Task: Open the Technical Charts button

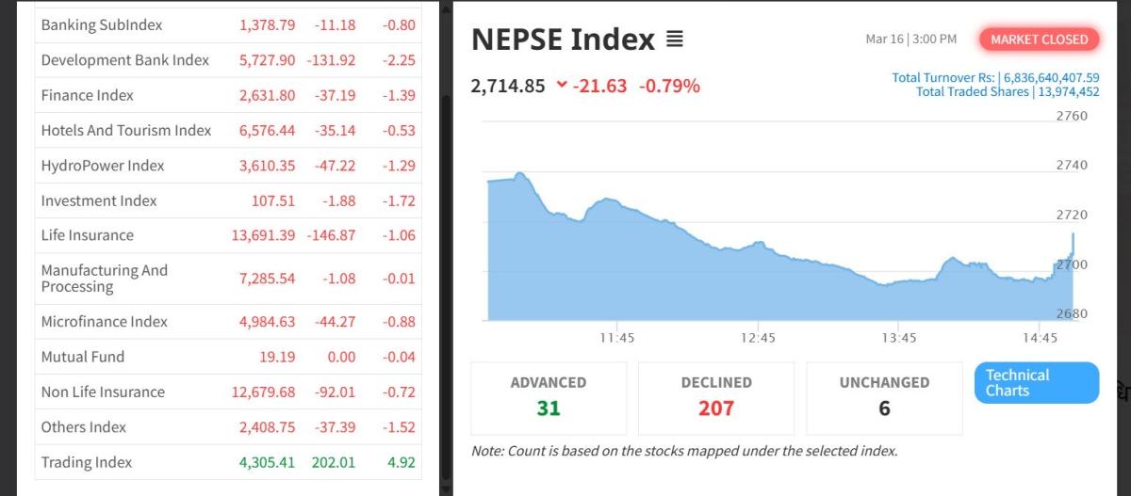Action: click(1036, 382)
